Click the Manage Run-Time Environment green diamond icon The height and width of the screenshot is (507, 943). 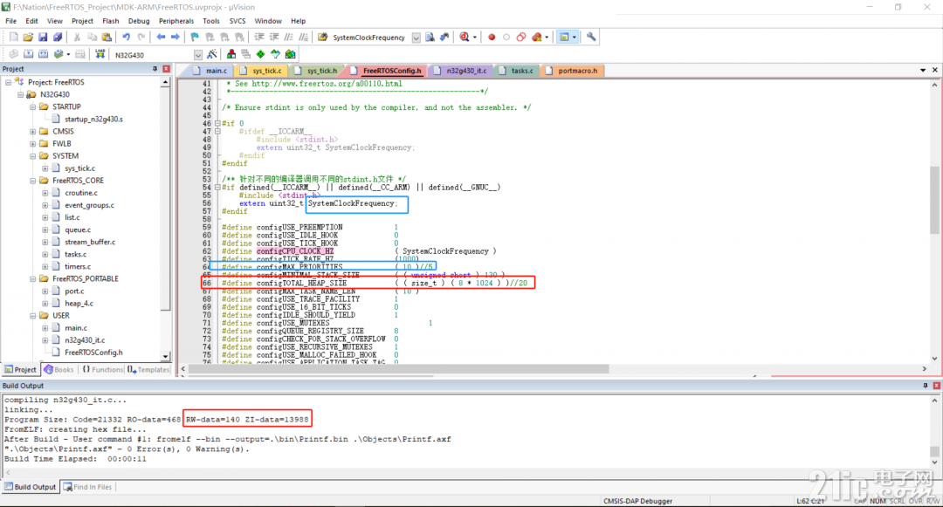coord(260,54)
